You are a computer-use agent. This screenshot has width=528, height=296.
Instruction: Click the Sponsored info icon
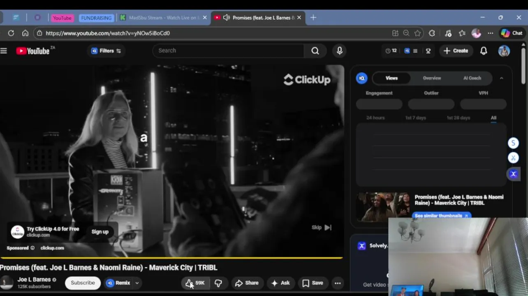tap(32, 248)
